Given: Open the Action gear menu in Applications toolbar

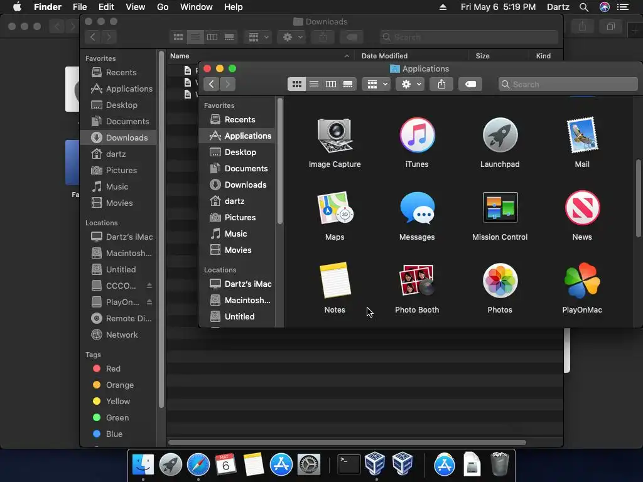Looking at the screenshot, I should pos(410,84).
